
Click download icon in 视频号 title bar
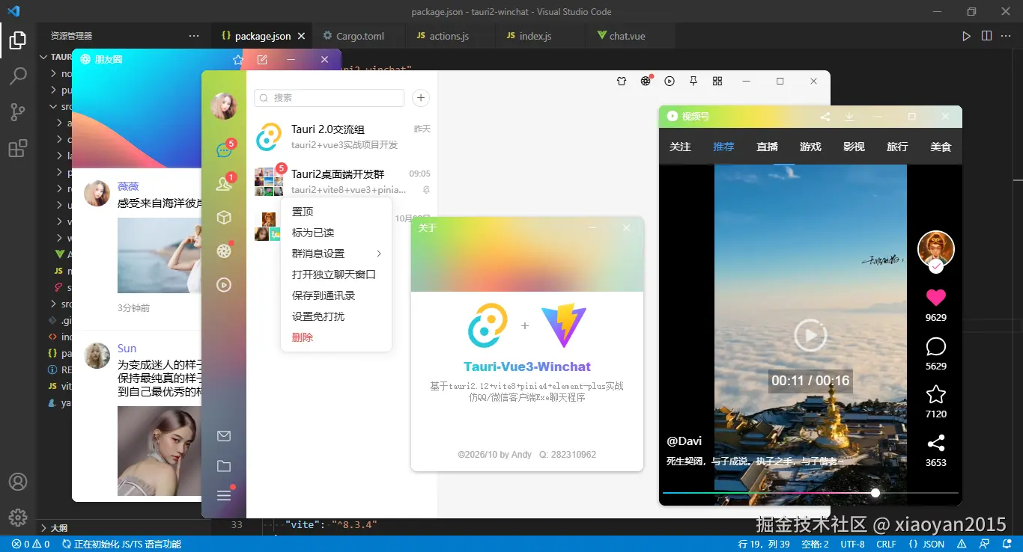[x=849, y=117]
